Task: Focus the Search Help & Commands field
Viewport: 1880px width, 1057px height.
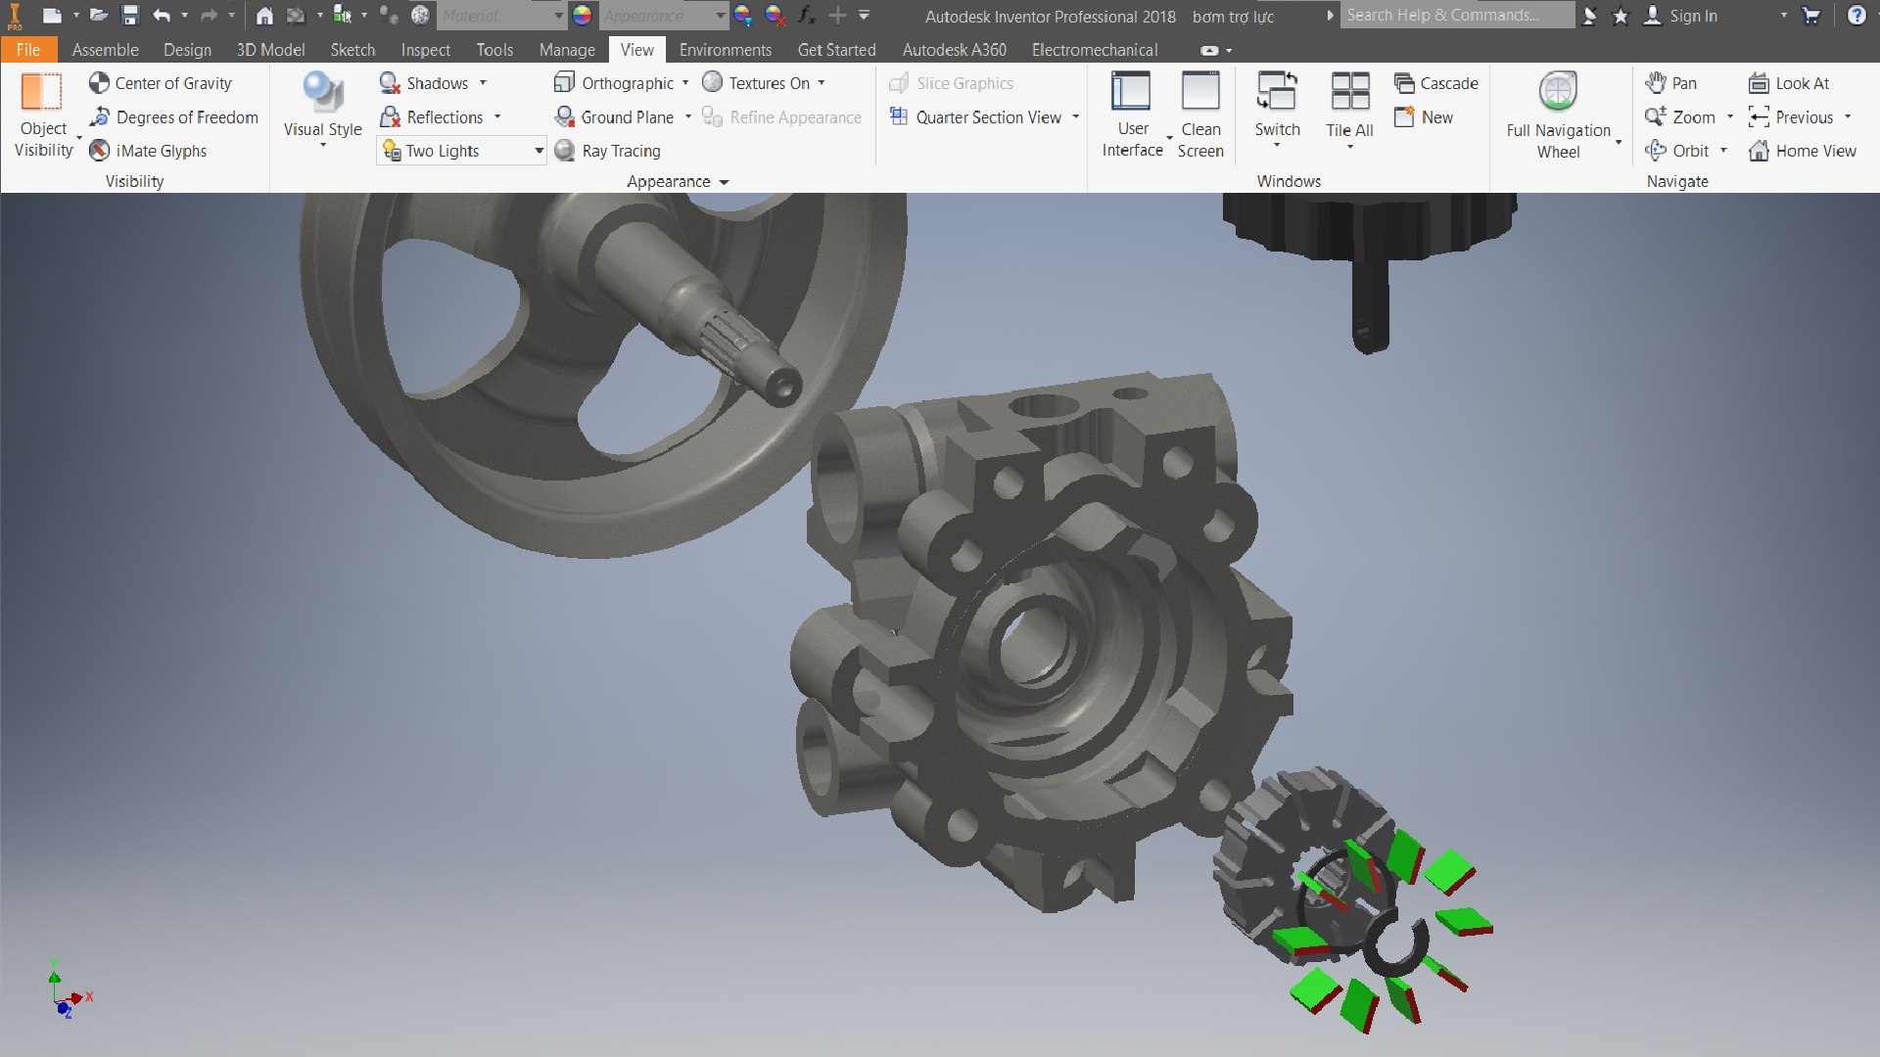Action: [x=1457, y=16]
